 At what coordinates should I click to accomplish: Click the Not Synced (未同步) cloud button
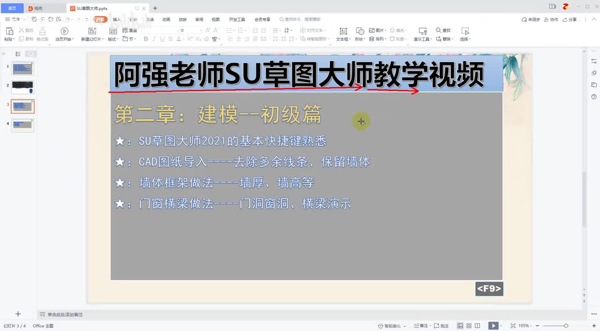tap(531, 20)
